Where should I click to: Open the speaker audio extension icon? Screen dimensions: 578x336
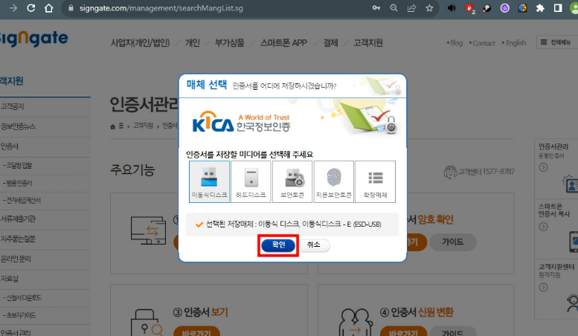click(x=452, y=7)
